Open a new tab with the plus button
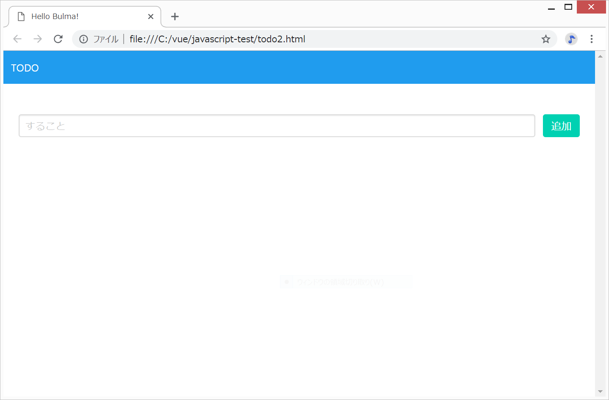Viewport: 609px width, 400px height. tap(174, 17)
